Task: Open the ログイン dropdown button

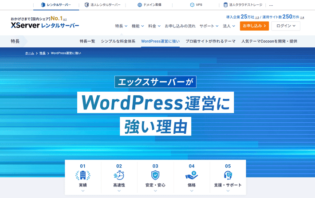Action: coord(286,26)
